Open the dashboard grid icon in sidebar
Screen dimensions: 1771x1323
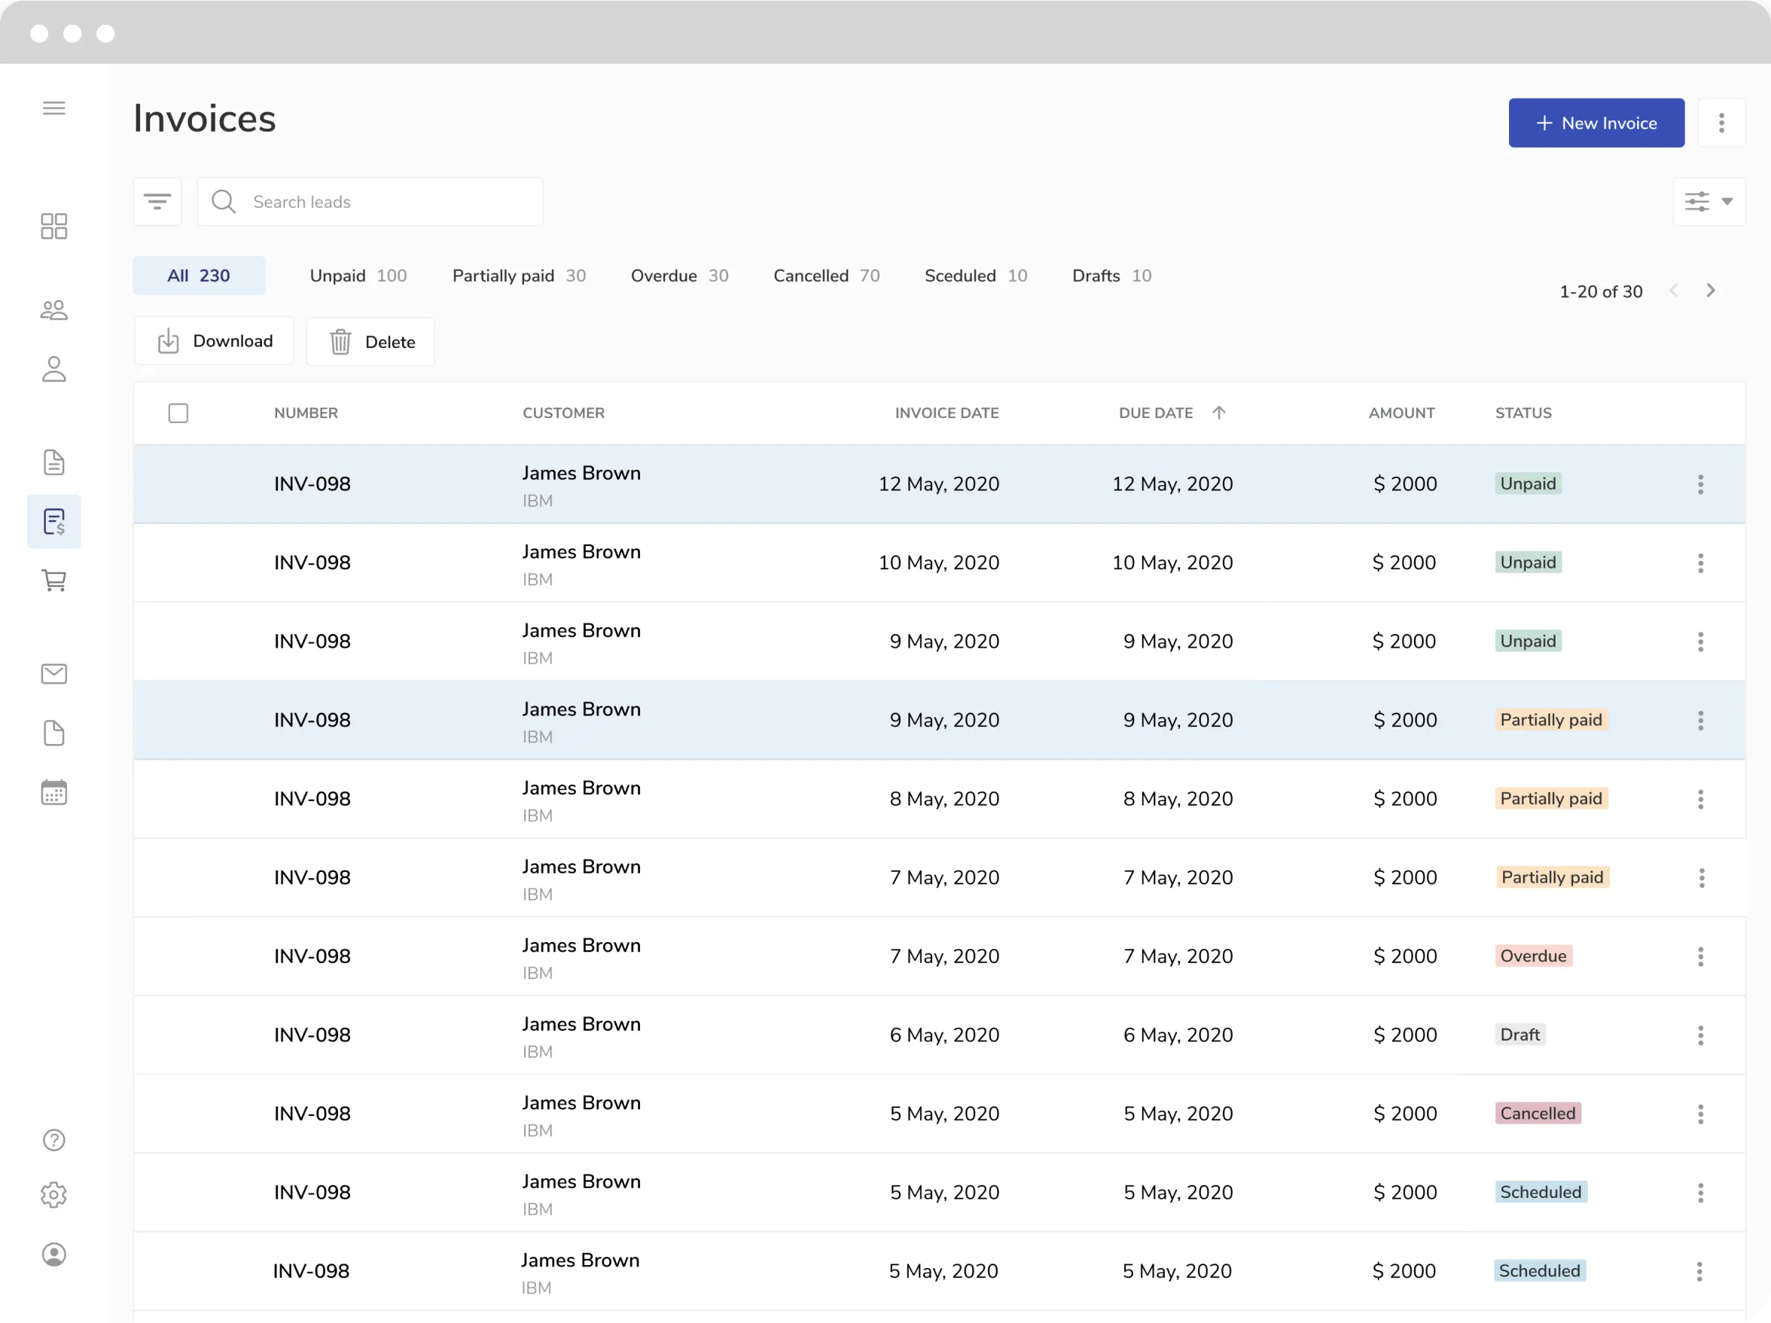coord(53,227)
